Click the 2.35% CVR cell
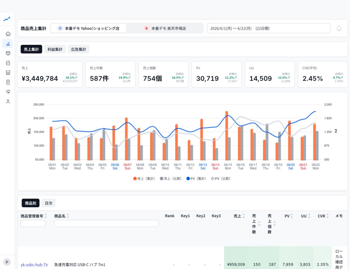Image resolution: width=350 pixels, height=269 pixels. [x=323, y=264]
